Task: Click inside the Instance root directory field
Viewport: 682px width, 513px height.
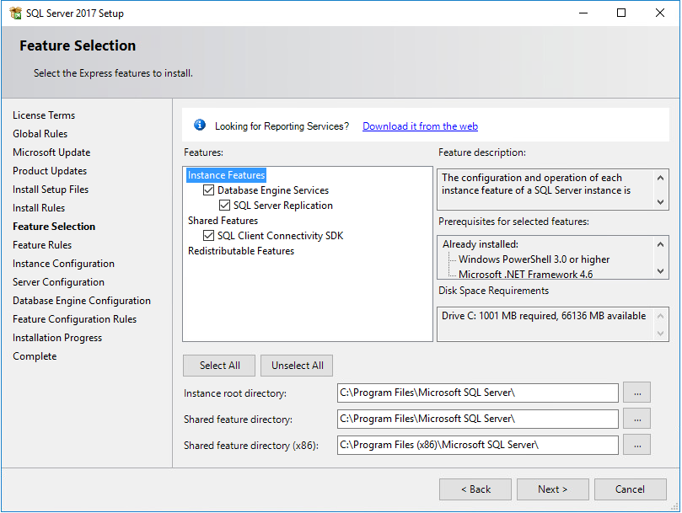Action: (478, 393)
